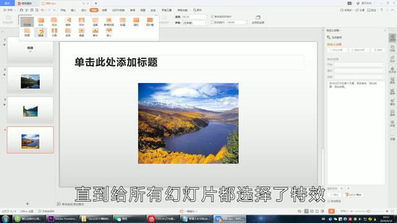The image size is (397, 223).
Task: Start slideshow with orange play icon in status bar
Action: click(331, 211)
